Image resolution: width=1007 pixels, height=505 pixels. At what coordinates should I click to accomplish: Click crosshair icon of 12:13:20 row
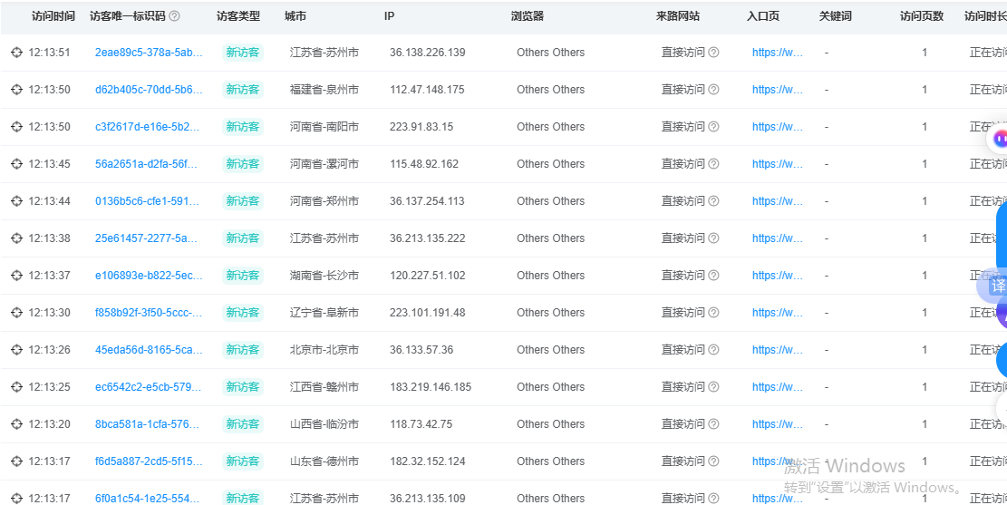click(x=16, y=424)
